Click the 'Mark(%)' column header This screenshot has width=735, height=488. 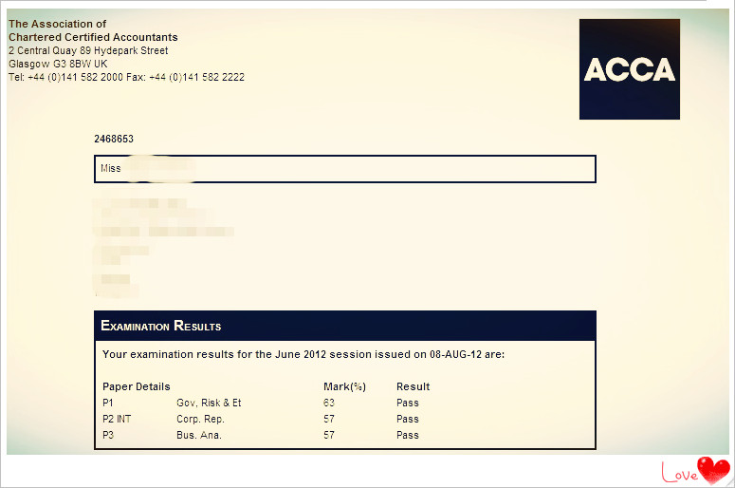(344, 386)
